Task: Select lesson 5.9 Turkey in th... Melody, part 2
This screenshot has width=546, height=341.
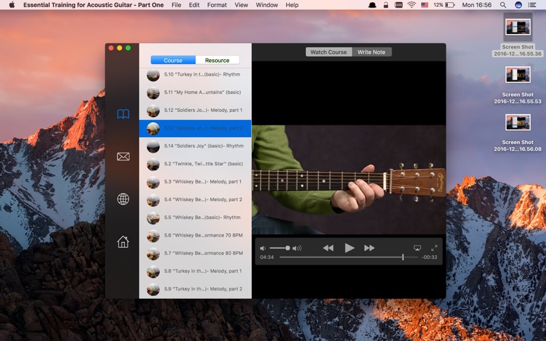Action: (x=195, y=288)
